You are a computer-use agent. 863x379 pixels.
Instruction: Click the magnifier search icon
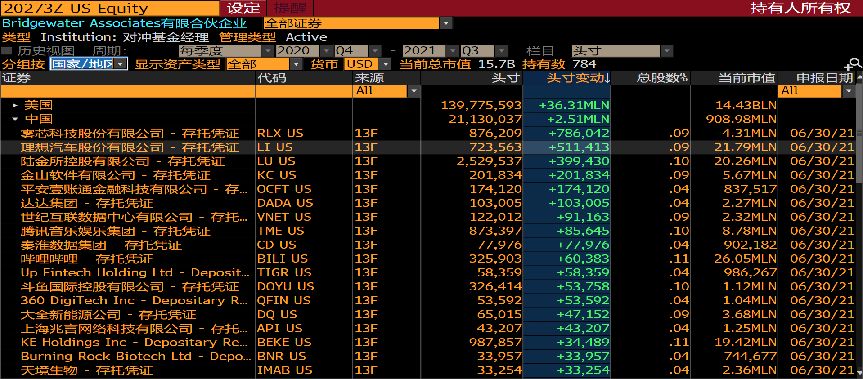853,65
